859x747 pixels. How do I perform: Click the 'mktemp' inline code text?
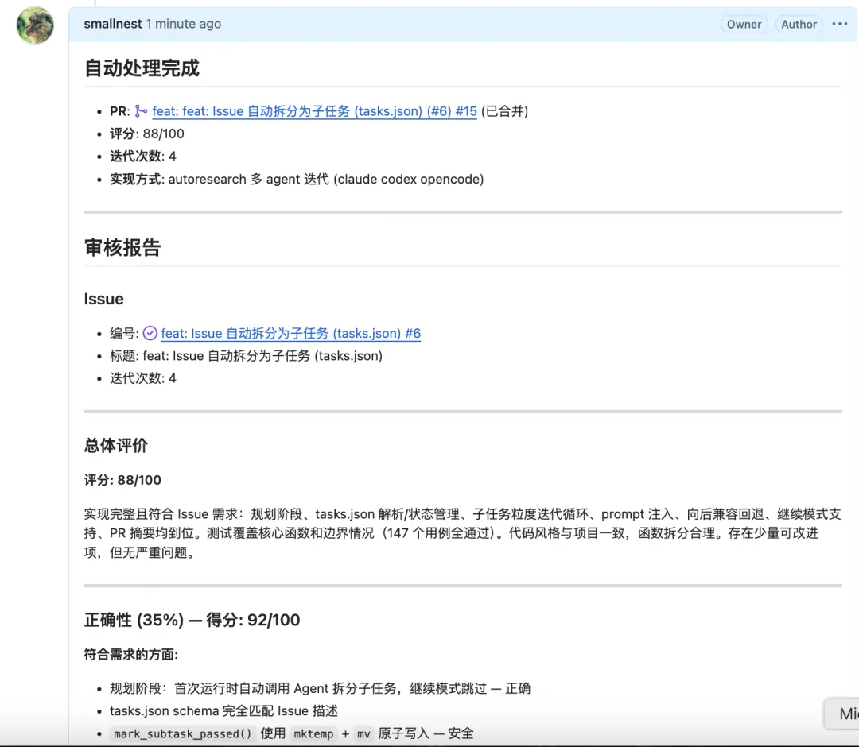[313, 733]
